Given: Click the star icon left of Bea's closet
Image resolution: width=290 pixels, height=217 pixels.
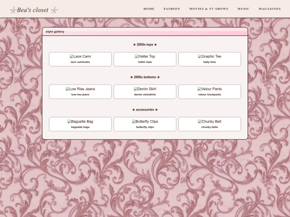Looking at the screenshot, I should click(x=13, y=10).
